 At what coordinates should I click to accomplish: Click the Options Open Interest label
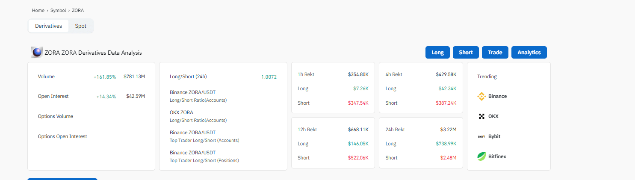62,136
